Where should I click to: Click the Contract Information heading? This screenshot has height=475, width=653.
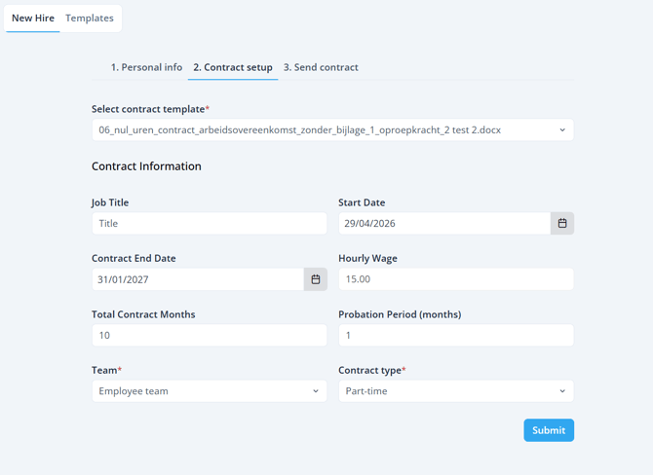[x=146, y=166]
